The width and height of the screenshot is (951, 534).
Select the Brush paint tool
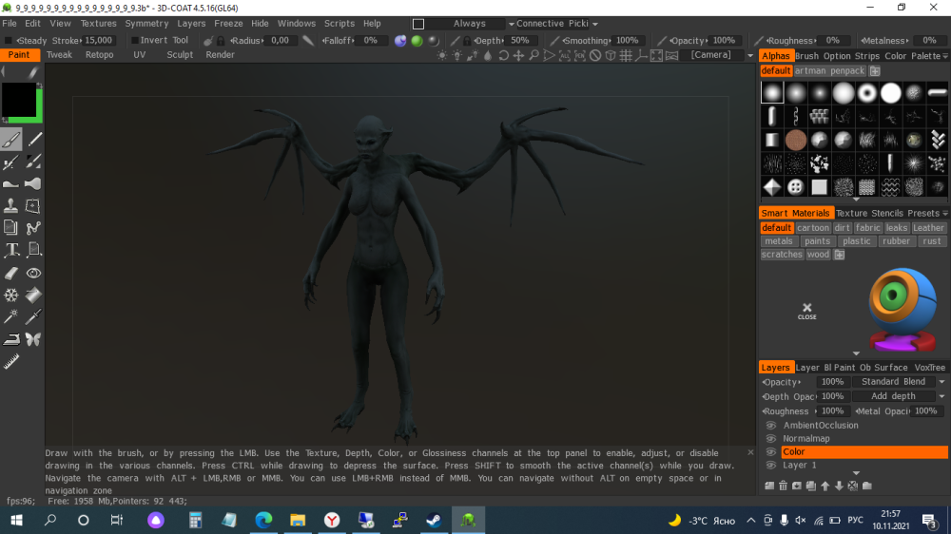10,140
